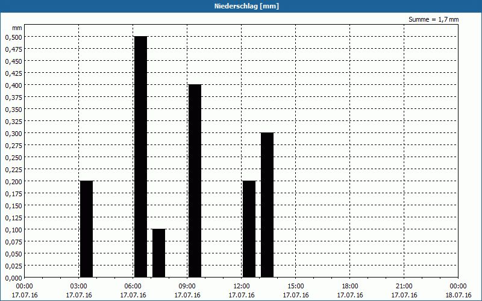Click the 0,400 y-axis label
Screen dimensions: 482x301
point(13,85)
